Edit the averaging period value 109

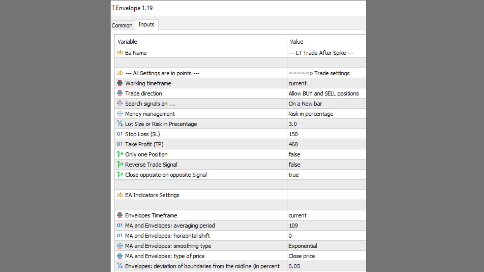click(293, 226)
